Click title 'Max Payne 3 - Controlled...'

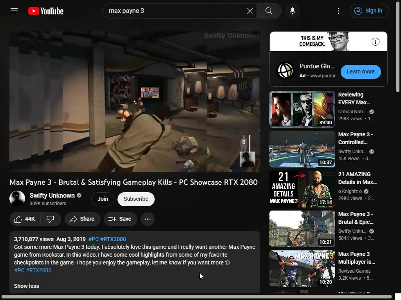(x=356, y=138)
